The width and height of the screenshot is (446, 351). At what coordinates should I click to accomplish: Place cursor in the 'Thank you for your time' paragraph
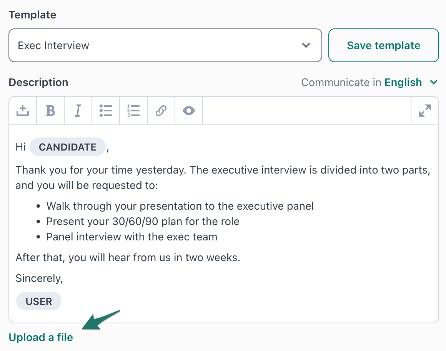[x=223, y=178]
